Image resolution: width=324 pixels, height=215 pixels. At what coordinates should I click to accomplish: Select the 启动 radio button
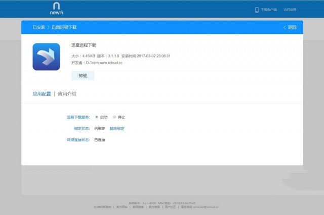pos(97,117)
